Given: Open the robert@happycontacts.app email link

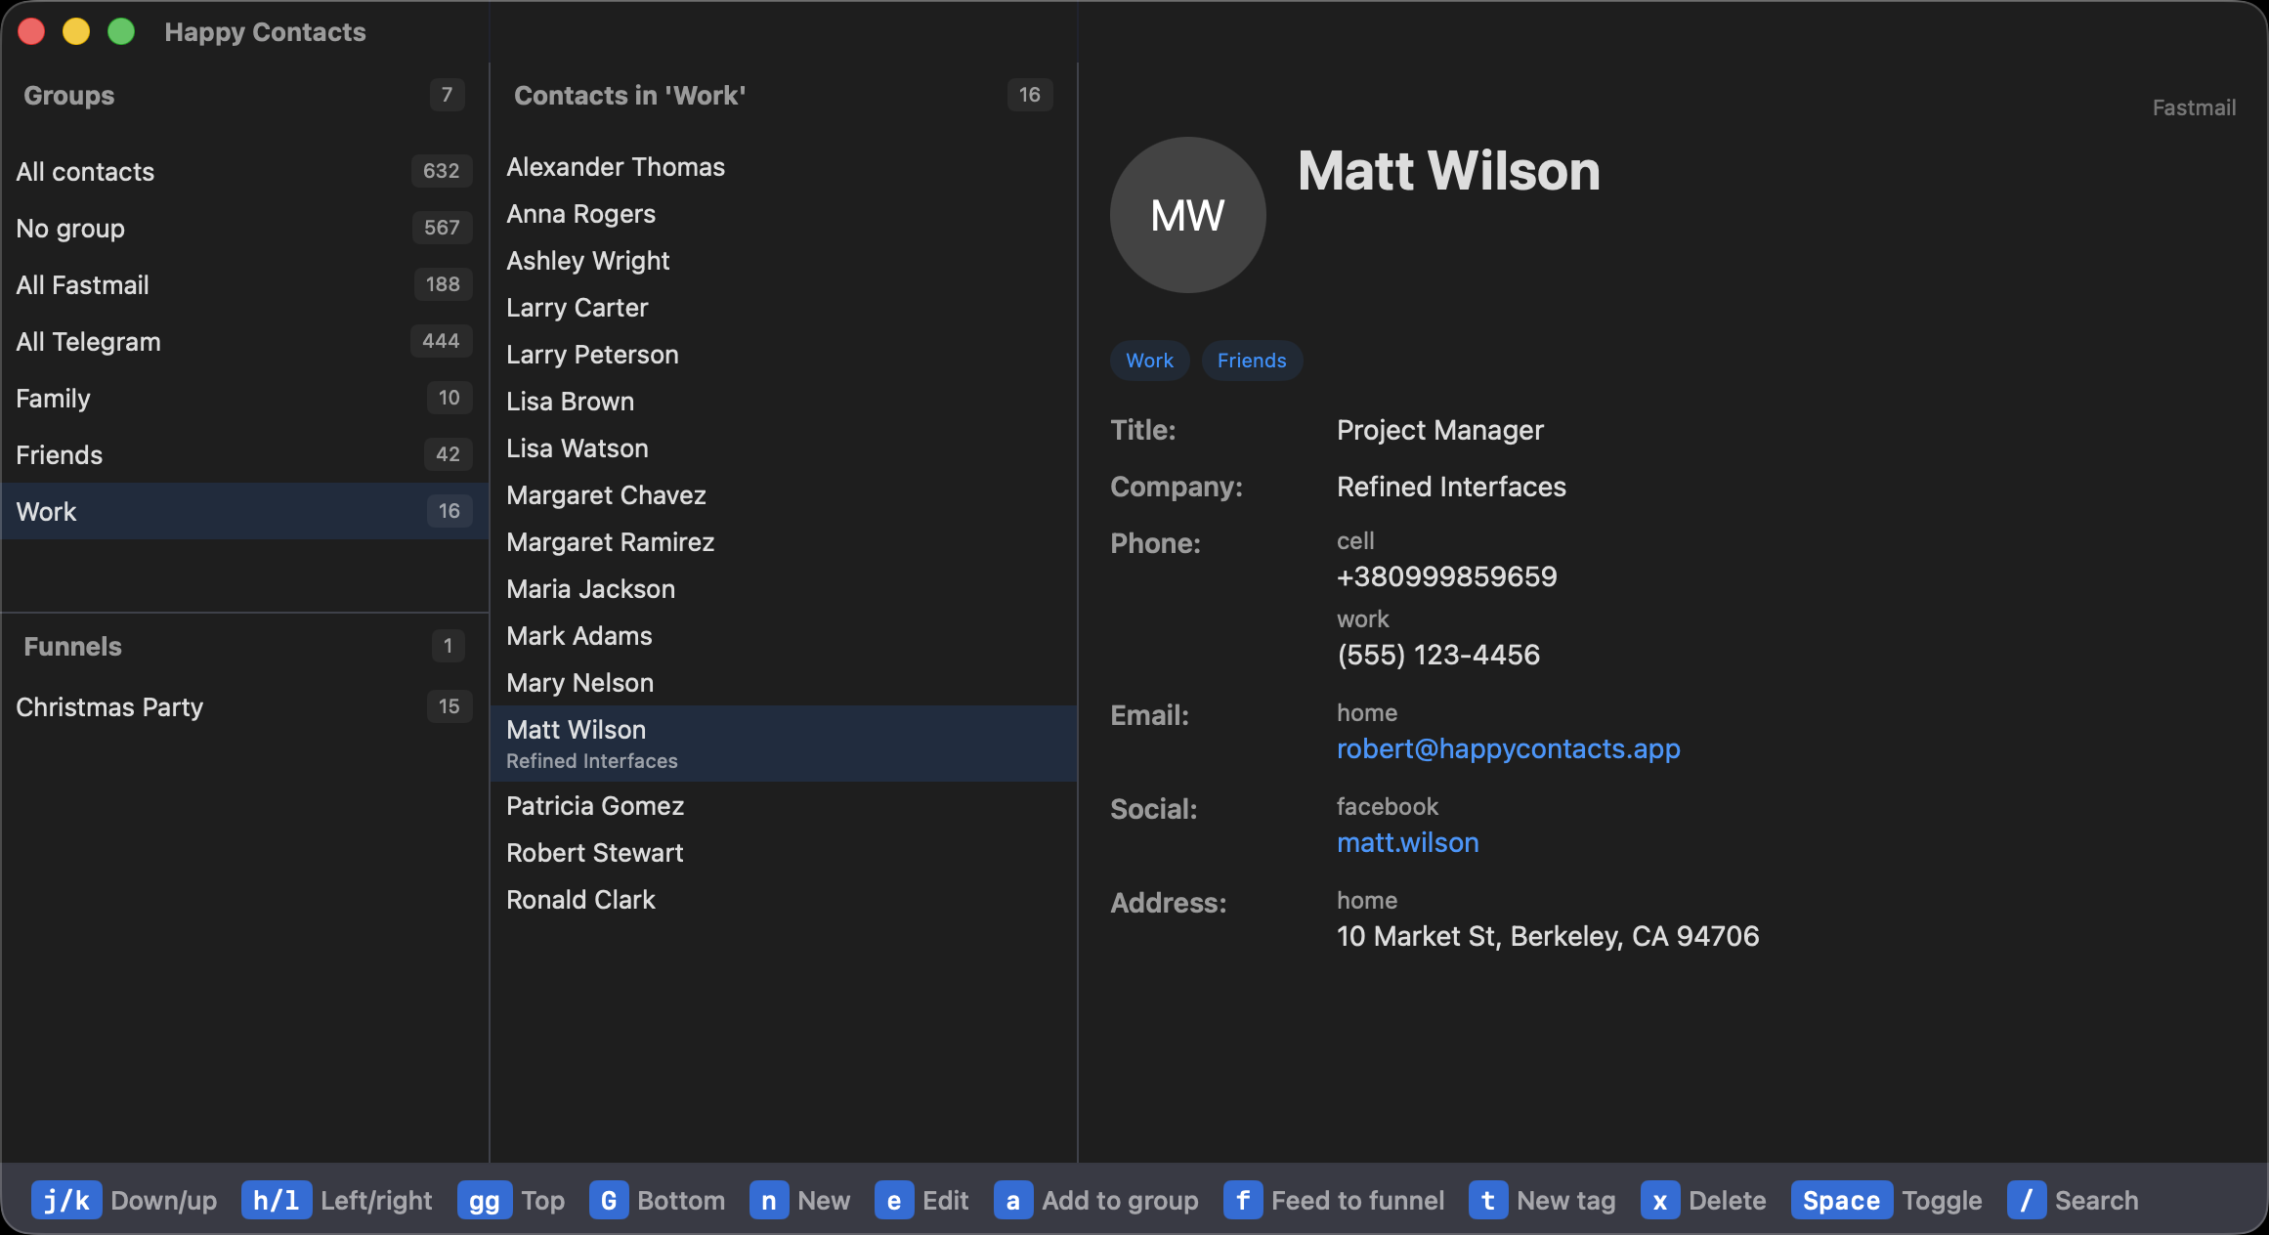Looking at the screenshot, I should coord(1508,748).
